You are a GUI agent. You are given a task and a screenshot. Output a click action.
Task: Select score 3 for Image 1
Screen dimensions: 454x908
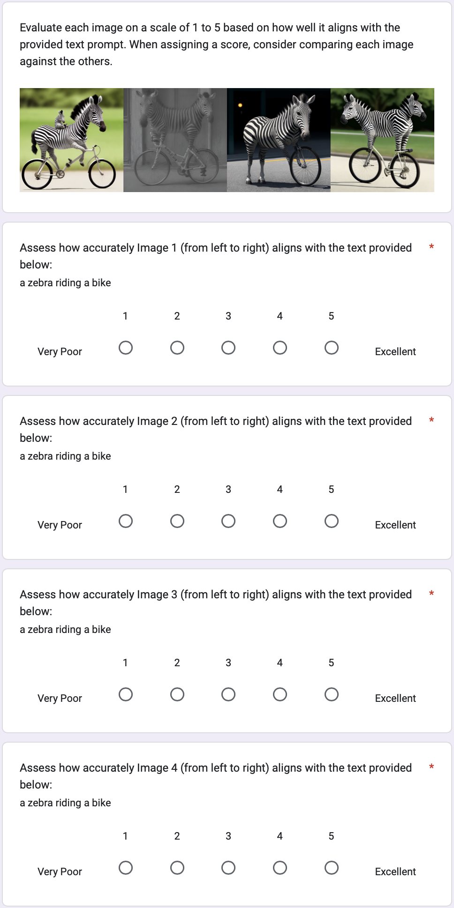click(228, 348)
